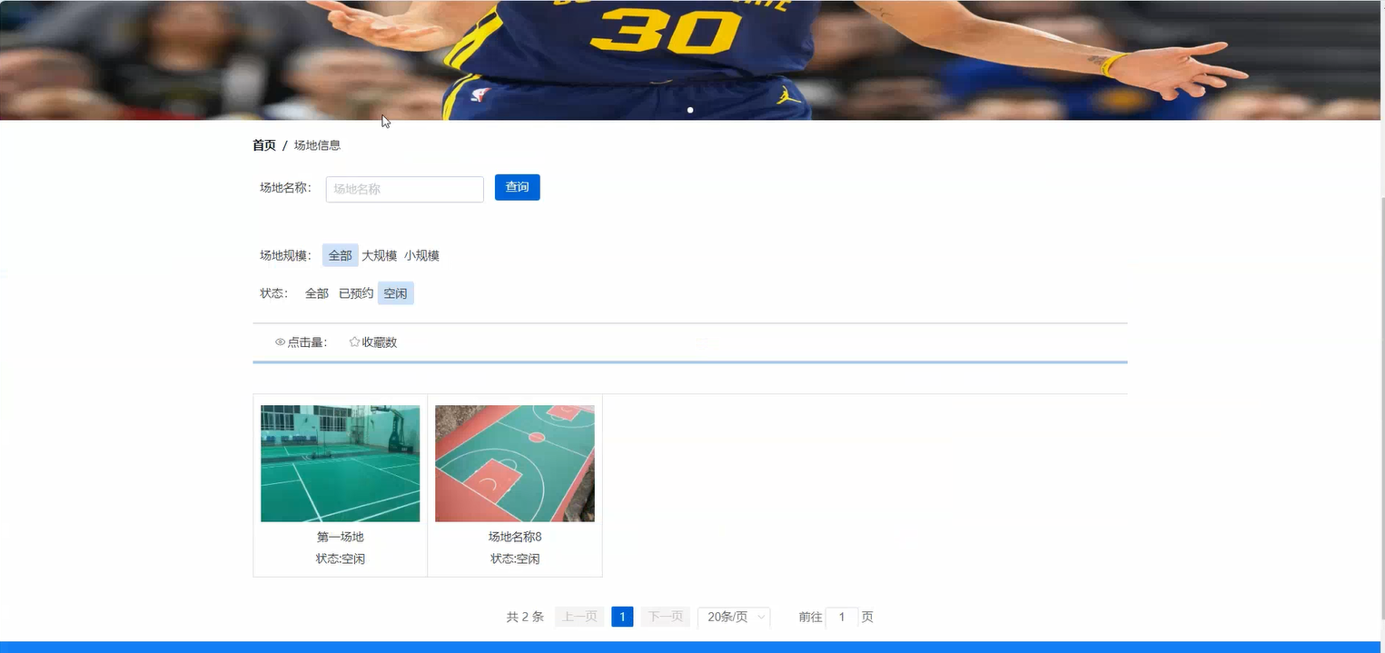Click the 场地信息 breadcrumb entry
Screen dimensions: 1385x653
click(318, 144)
